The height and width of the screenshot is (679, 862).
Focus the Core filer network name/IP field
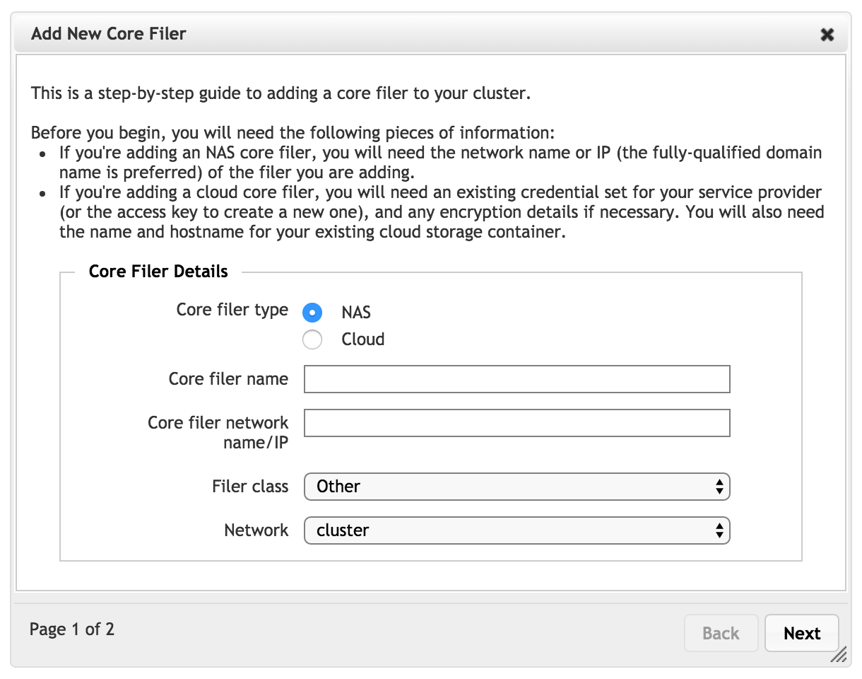[516, 423]
